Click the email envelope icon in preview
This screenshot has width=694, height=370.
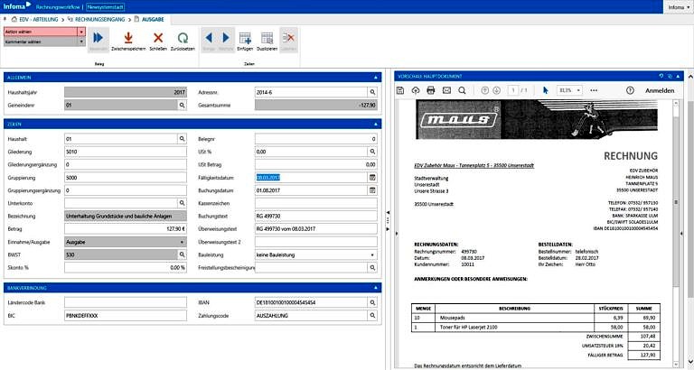tap(446, 90)
